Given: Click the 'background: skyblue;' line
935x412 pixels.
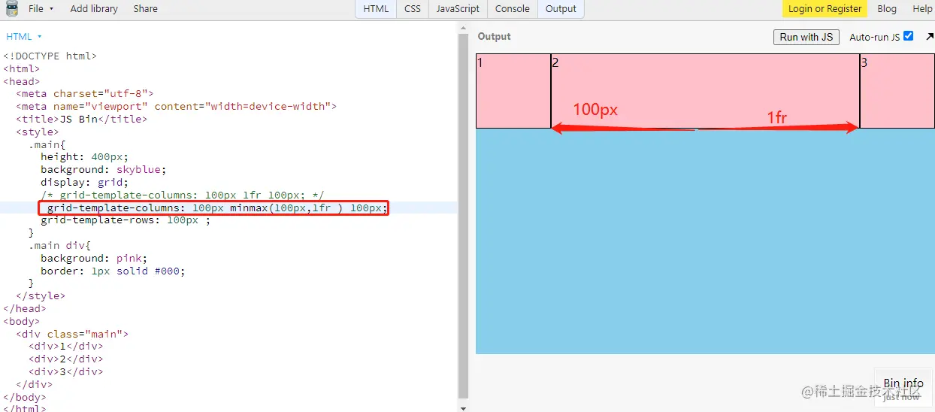Looking at the screenshot, I should tap(104, 169).
